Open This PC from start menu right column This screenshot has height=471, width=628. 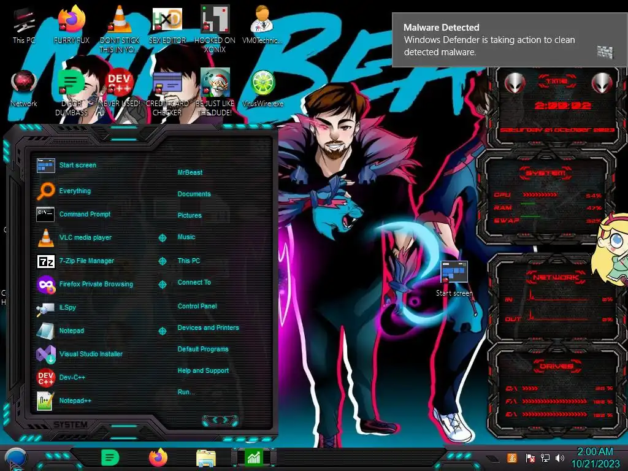pyautogui.click(x=189, y=260)
